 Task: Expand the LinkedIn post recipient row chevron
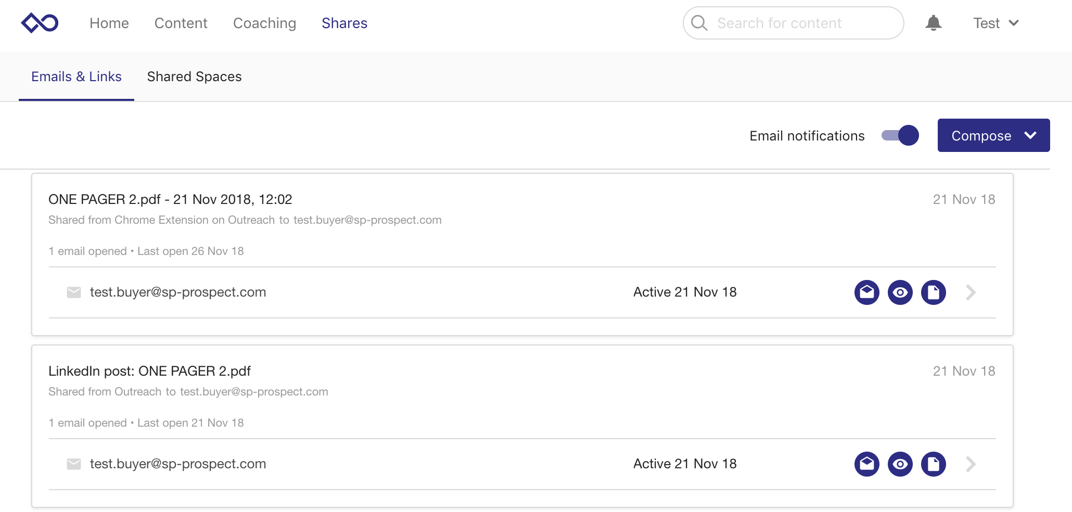970,464
